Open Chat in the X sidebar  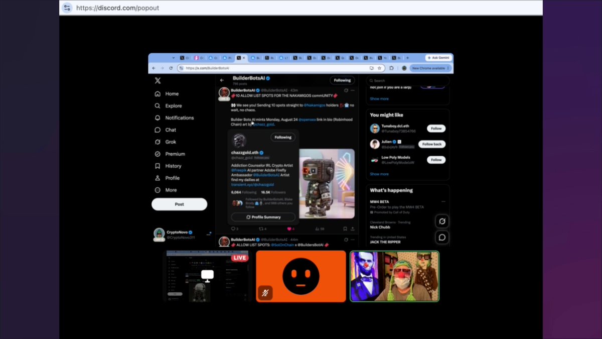click(166, 130)
